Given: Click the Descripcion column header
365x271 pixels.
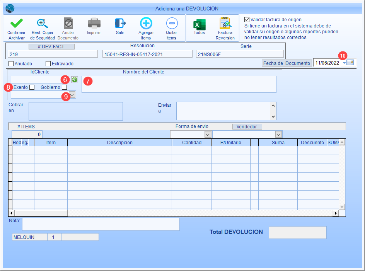Looking at the screenshot, I should point(119,143).
